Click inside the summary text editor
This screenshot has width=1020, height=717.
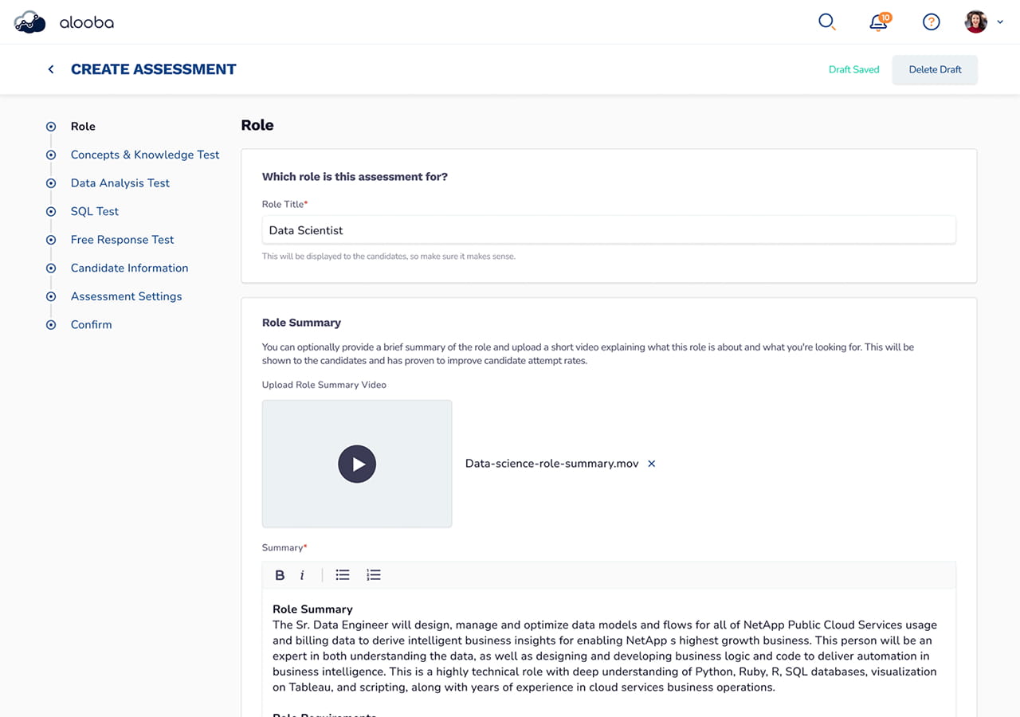pos(609,653)
